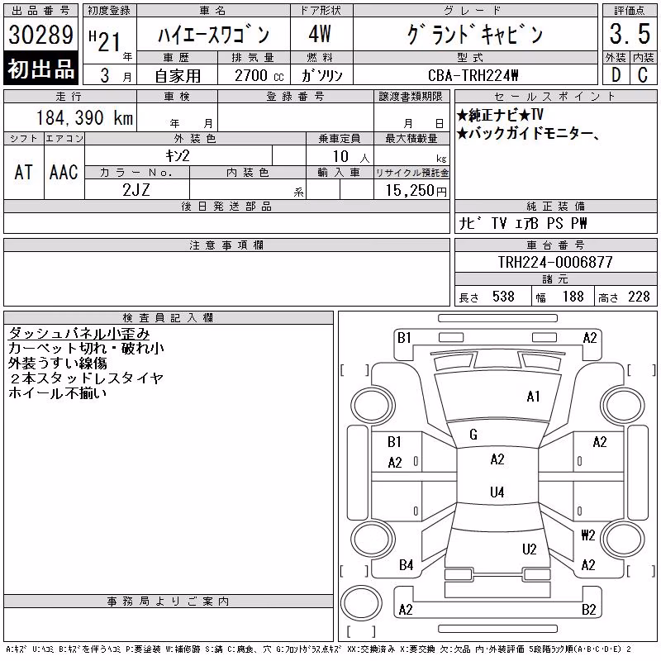Click the exterior grade D cell
This screenshot has height=661, width=661.
(x=616, y=75)
